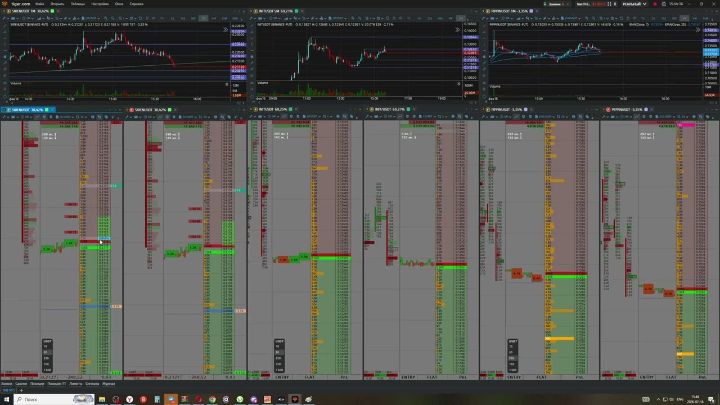The image size is (720, 405).
Task: Open the Windows Start menu
Action: tap(6, 399)
